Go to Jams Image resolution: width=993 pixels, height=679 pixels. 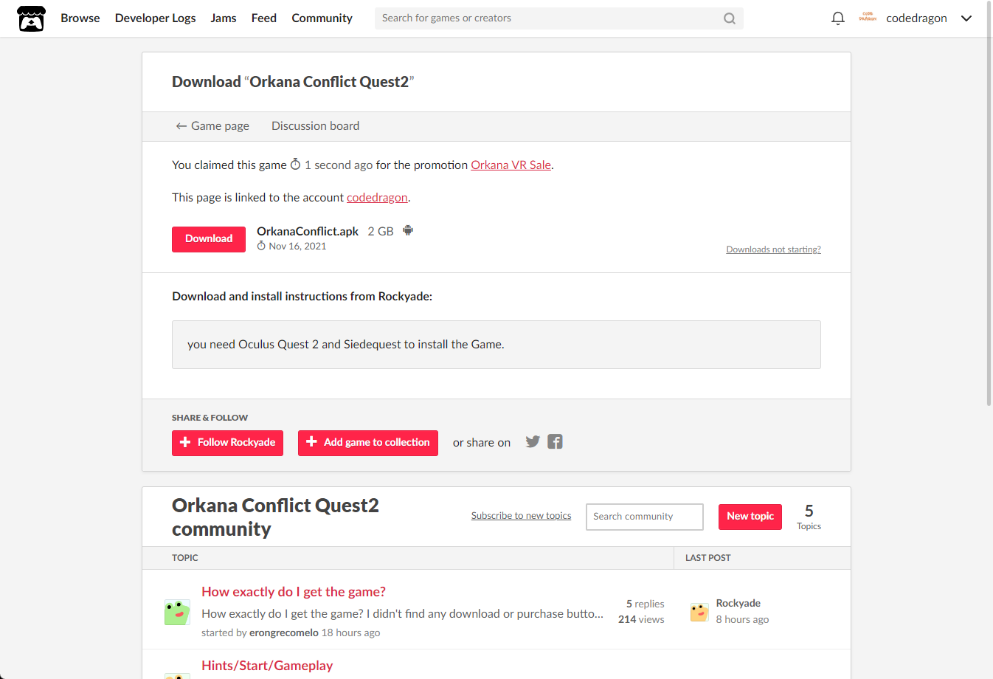pyautogui.click(x=224, y=18)
